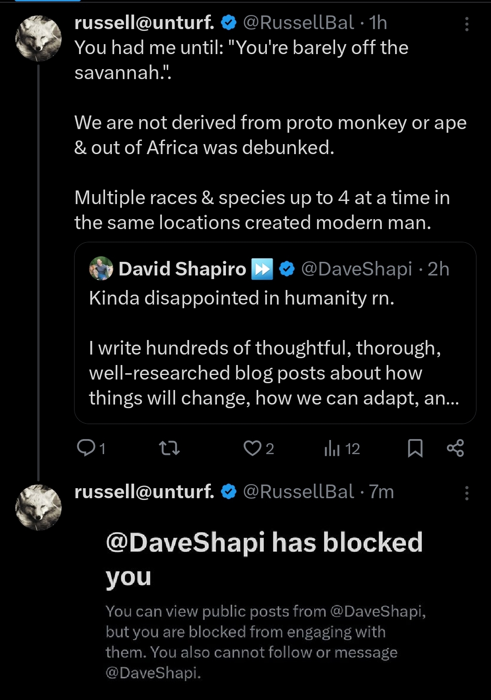Tap the second fox profile avatar

click(x=39, y=507)
